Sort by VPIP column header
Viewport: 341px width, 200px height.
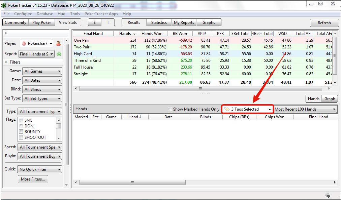click(x=202, y=34)
